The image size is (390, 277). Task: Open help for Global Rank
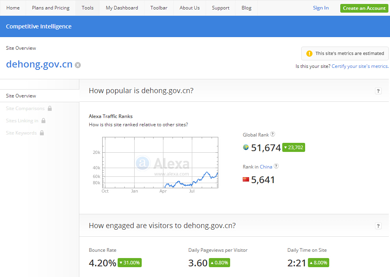tap(273, 134)
